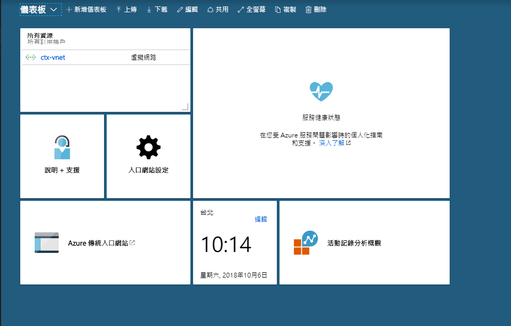Click the ctx-vnet virtual network icon

[x=30, y=57]
